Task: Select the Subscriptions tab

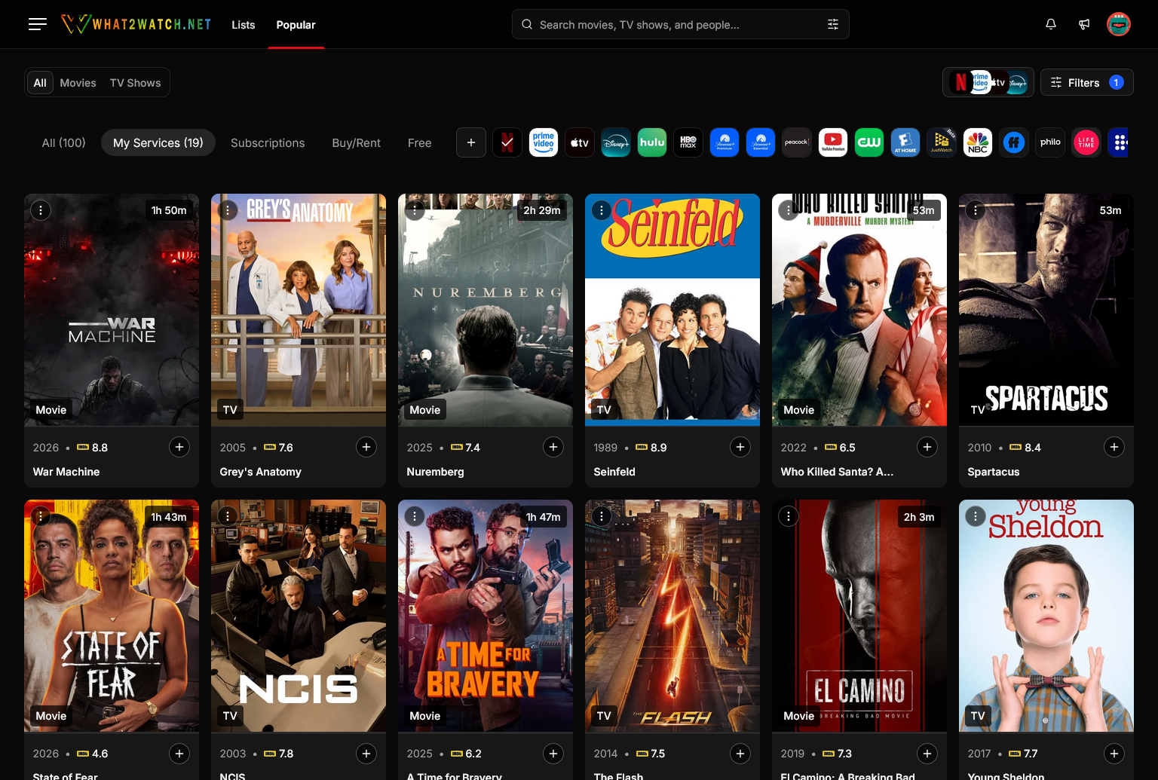Action: pyautogui.click(x=268, y=142)
